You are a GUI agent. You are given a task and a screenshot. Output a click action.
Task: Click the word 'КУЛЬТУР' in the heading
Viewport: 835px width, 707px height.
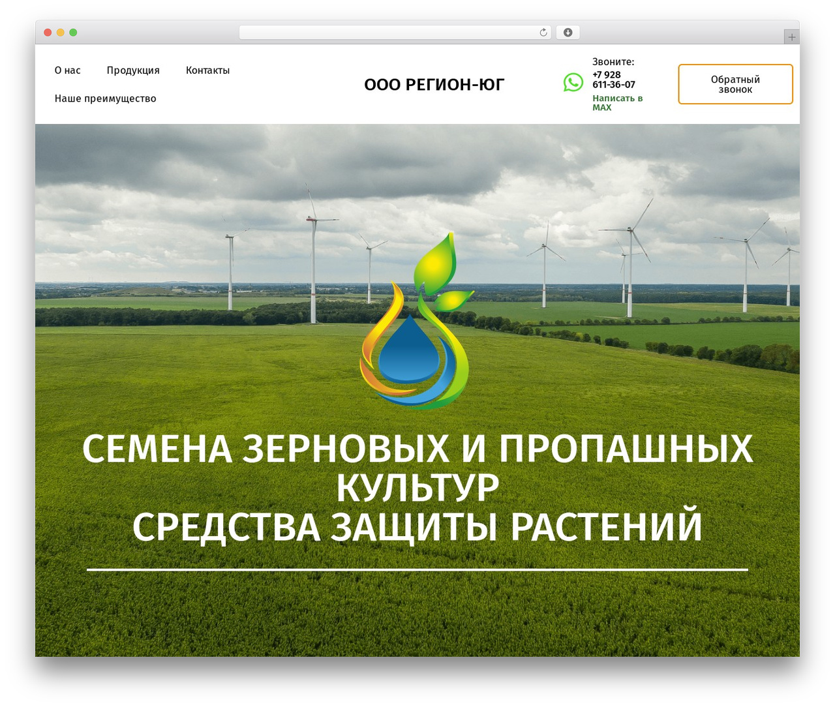coord(417,488)
